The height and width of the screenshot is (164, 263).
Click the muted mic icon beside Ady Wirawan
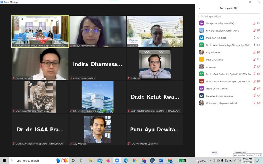pyautogui.click(x=254, y=52)
